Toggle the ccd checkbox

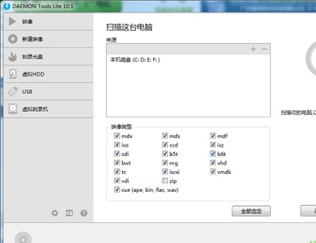point(165,145)
